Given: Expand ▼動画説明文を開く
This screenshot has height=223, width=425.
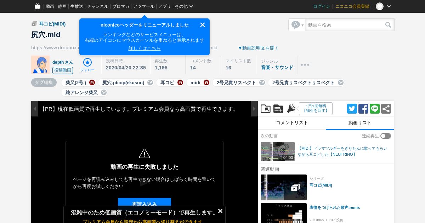Looking at the screenshot, I should click(258, 48).
